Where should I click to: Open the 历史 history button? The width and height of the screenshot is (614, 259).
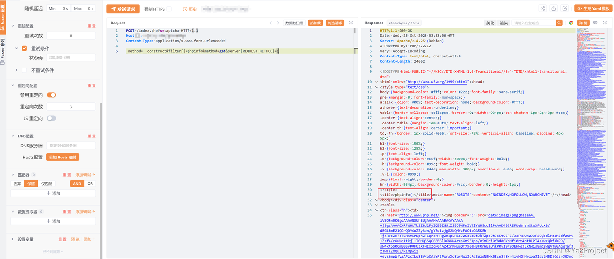click(189, 9)
